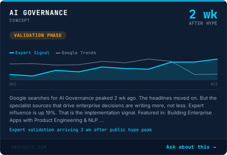This screenshot has width=227, height=155.
Task: Click the Expert Signal legend entry
Action: 29,53
